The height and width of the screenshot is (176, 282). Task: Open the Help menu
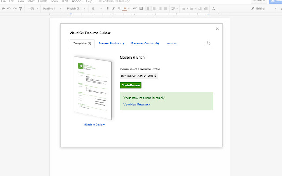[89, 1]
